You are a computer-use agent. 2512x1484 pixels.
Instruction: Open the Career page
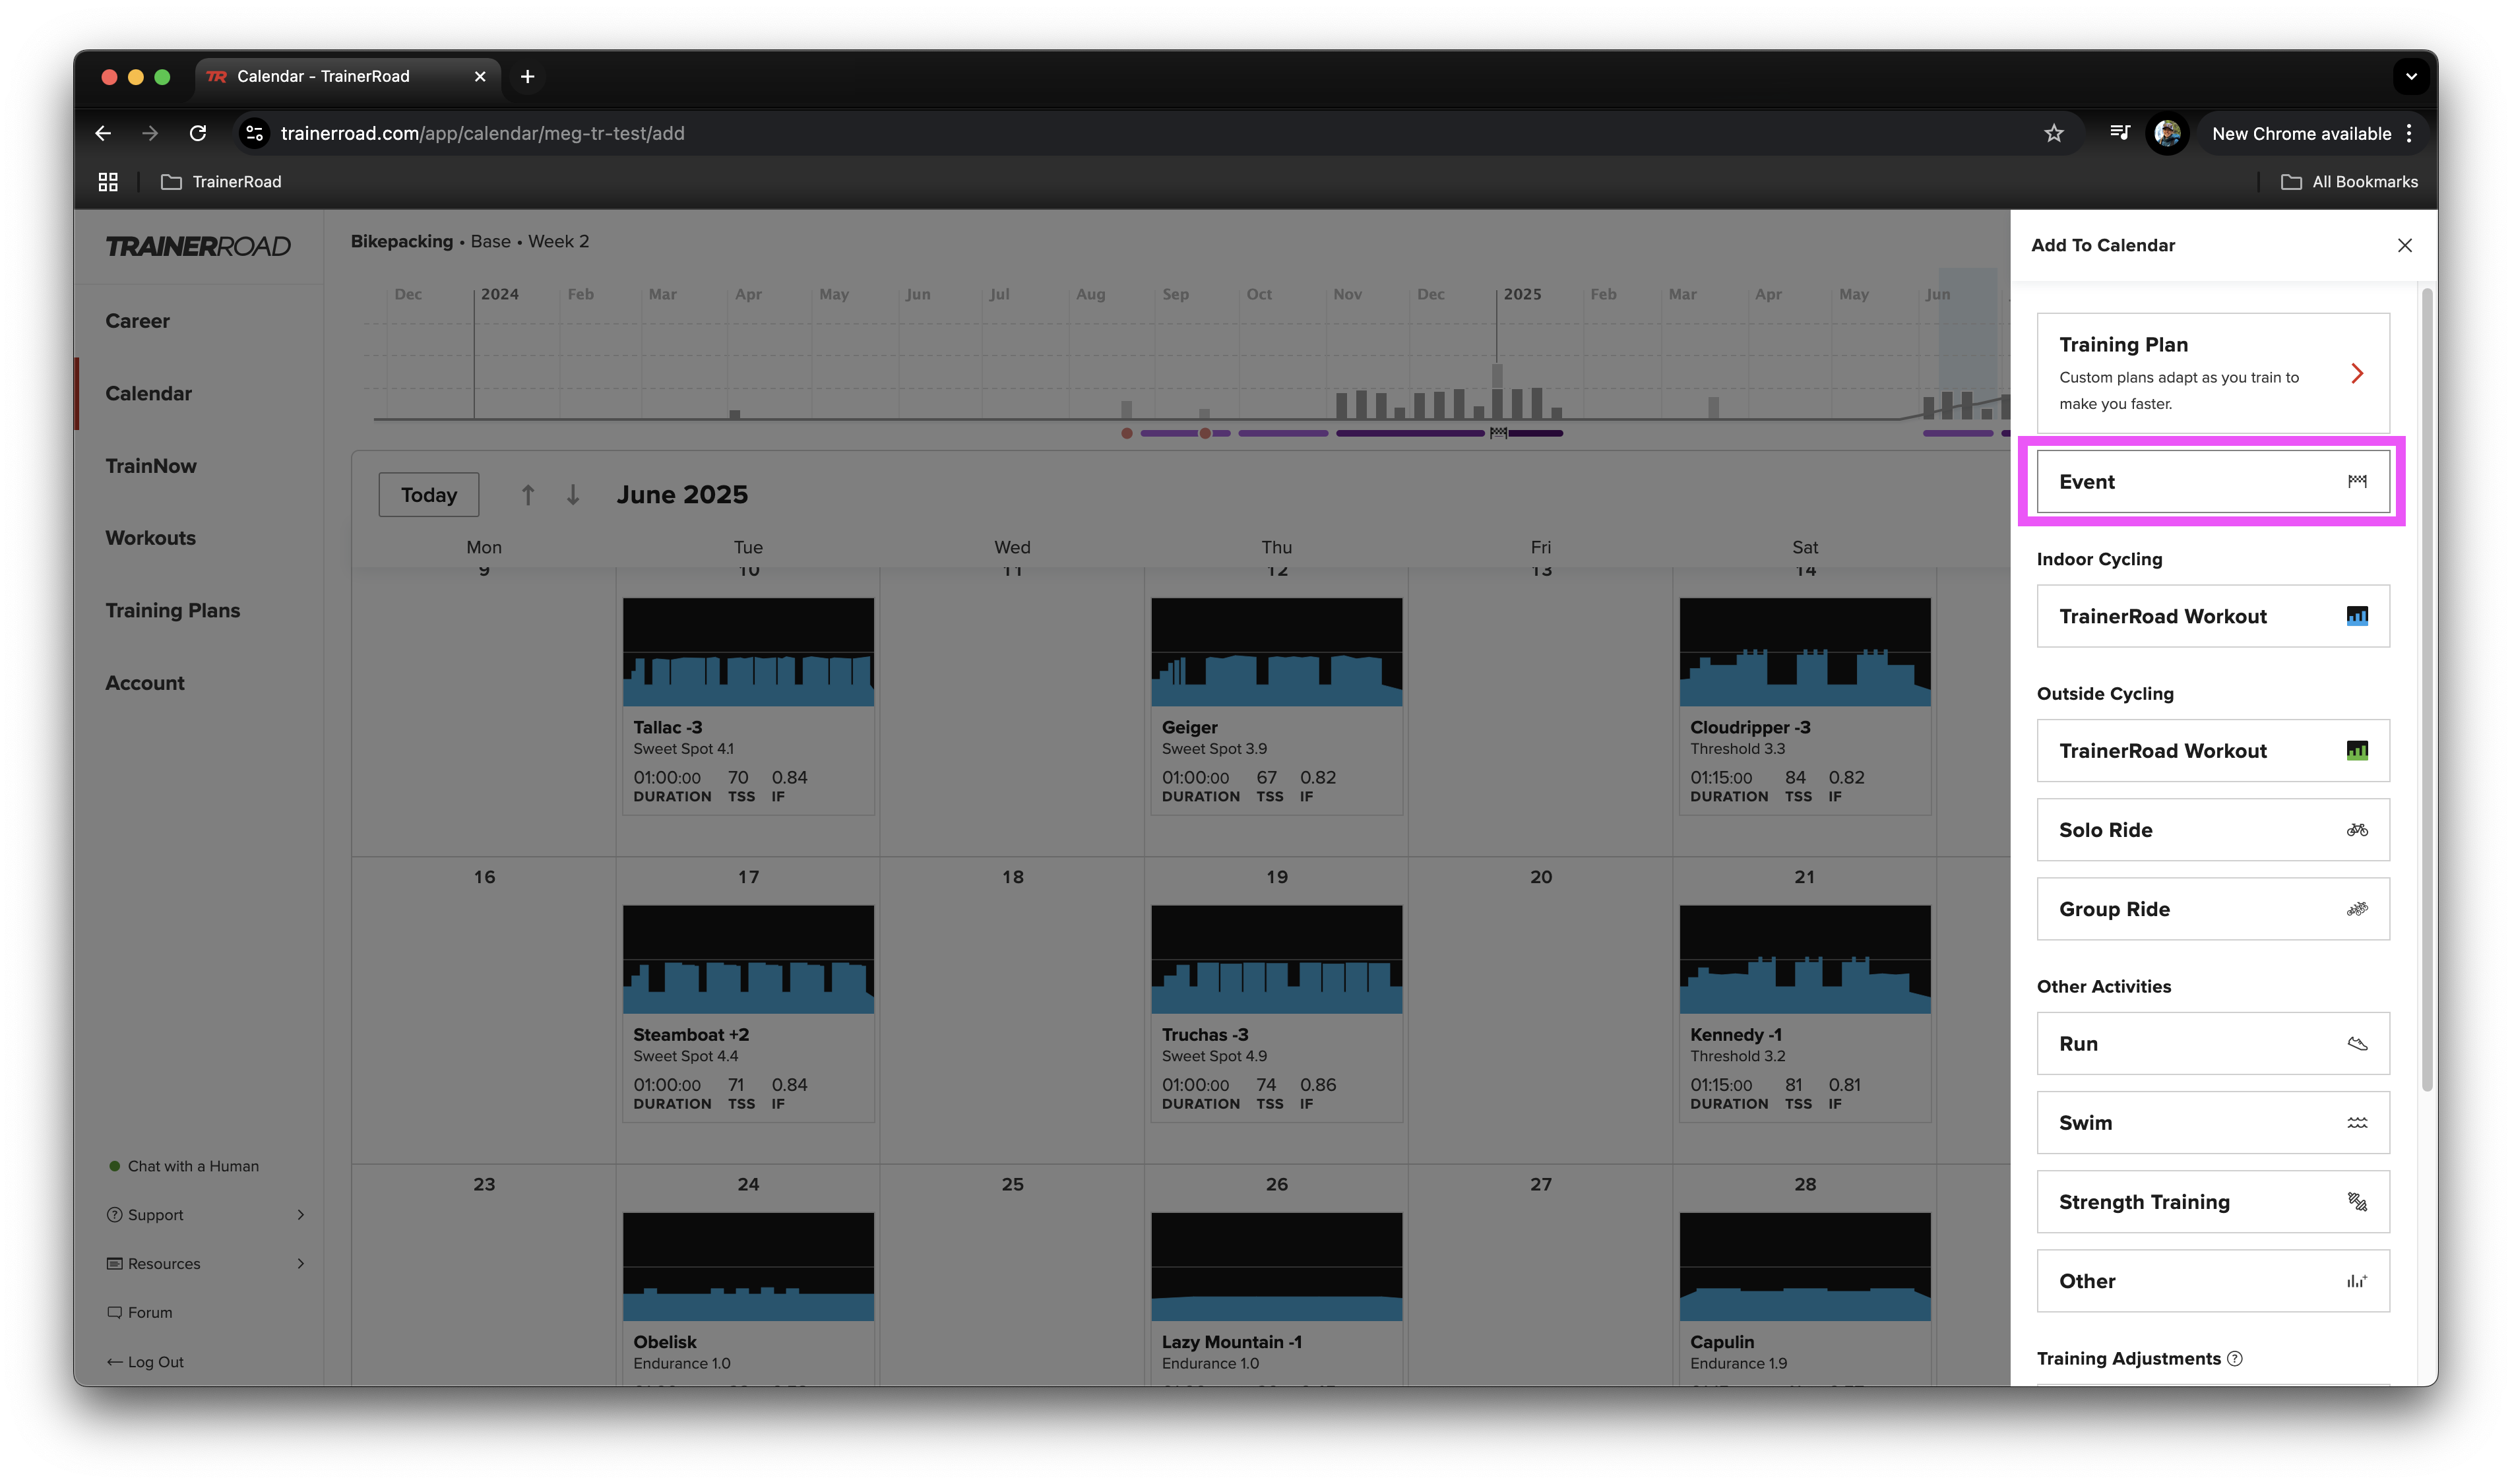(138, 321)
